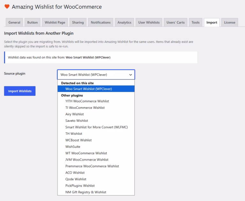Collapse the Source plugin dropdown
The height and width of the screenshot is (201, 245).
click(x=96, y=75)
